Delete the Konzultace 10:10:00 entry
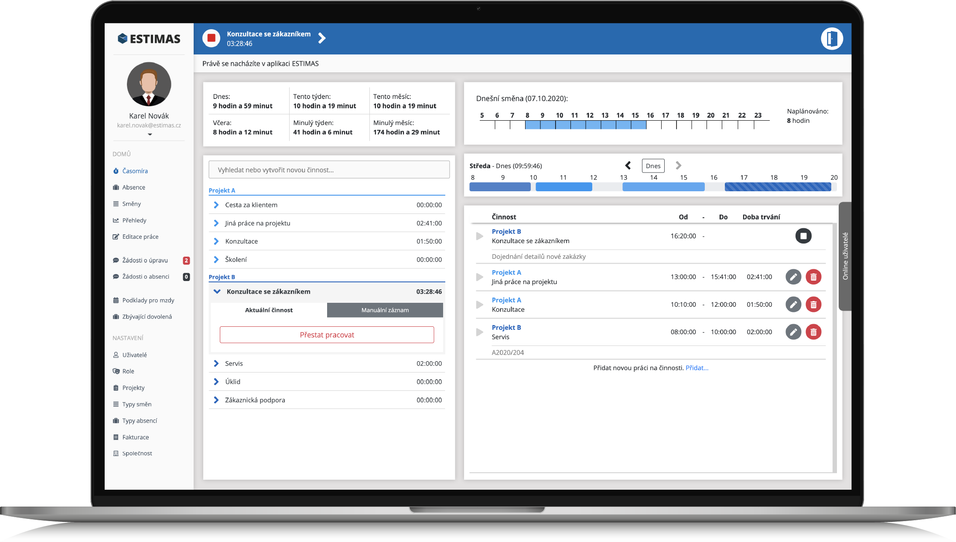This screenshot has width=956, height=542. [813, 305]
